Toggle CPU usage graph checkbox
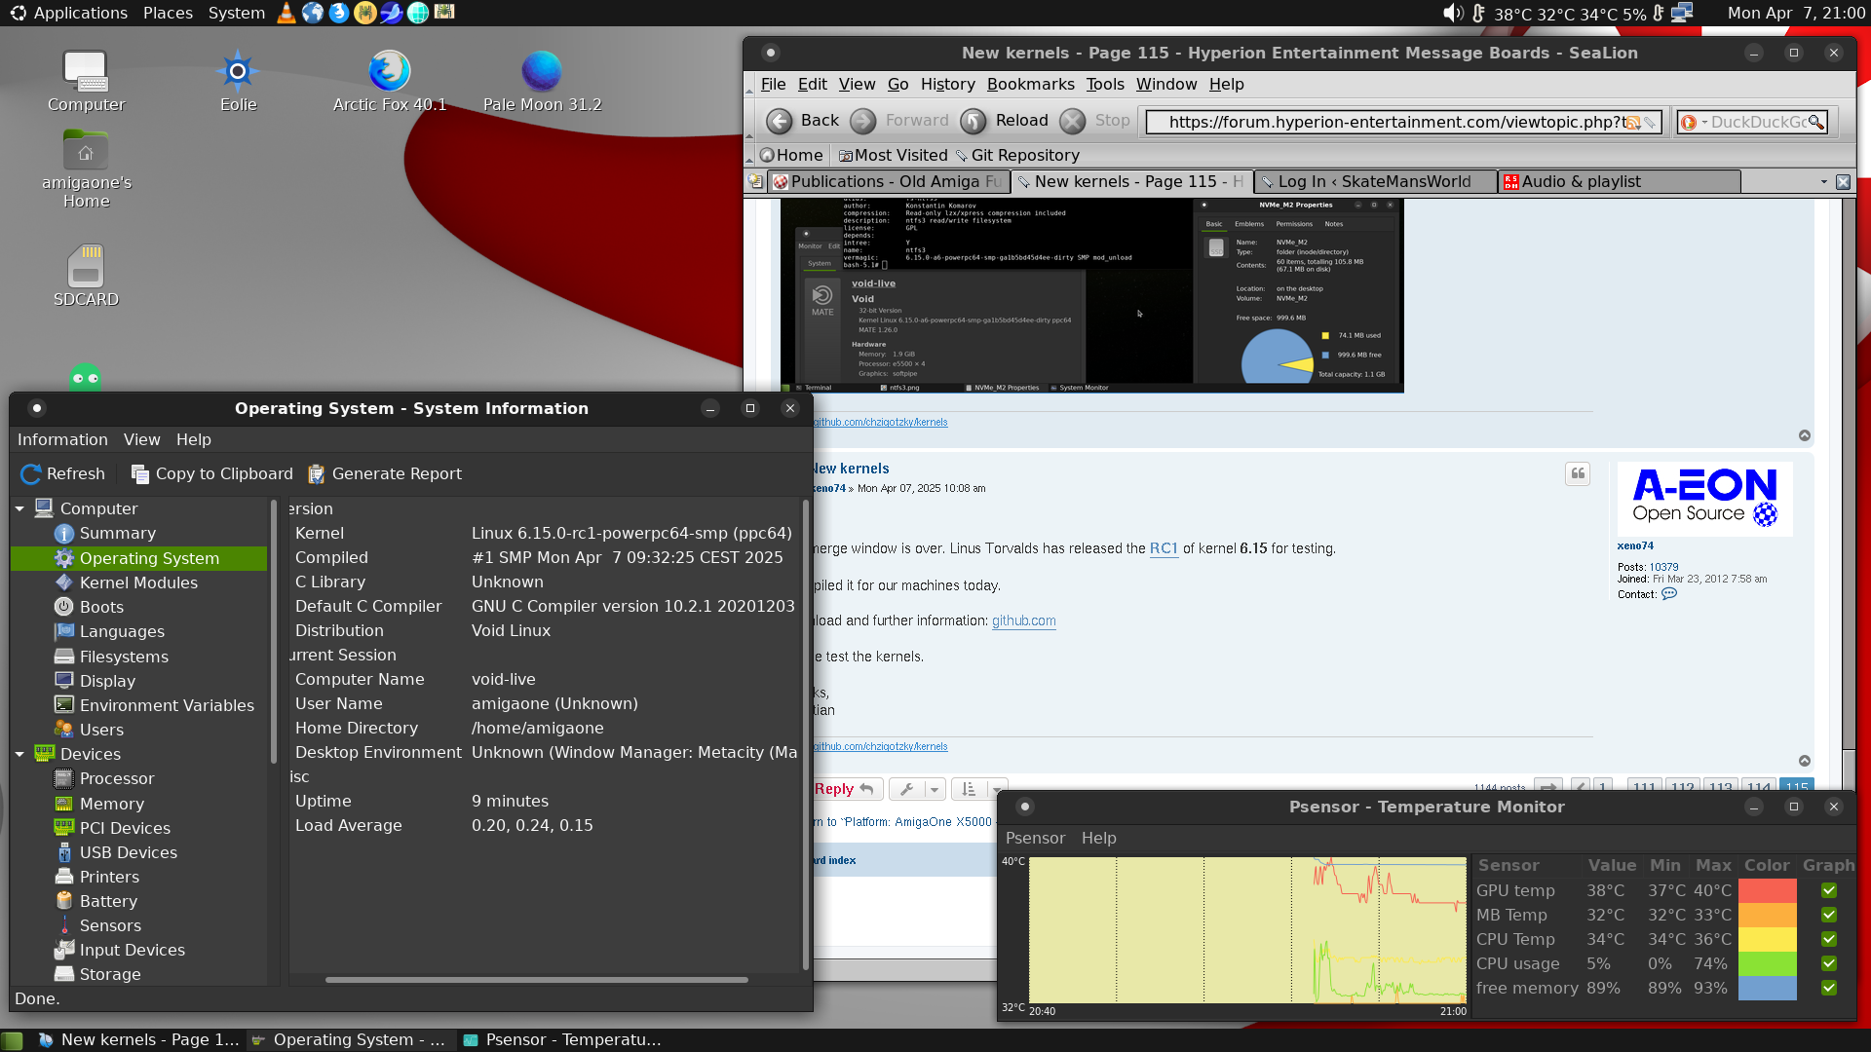The height and width of the screenshot is (1052, 1871). click(1829, 963)
